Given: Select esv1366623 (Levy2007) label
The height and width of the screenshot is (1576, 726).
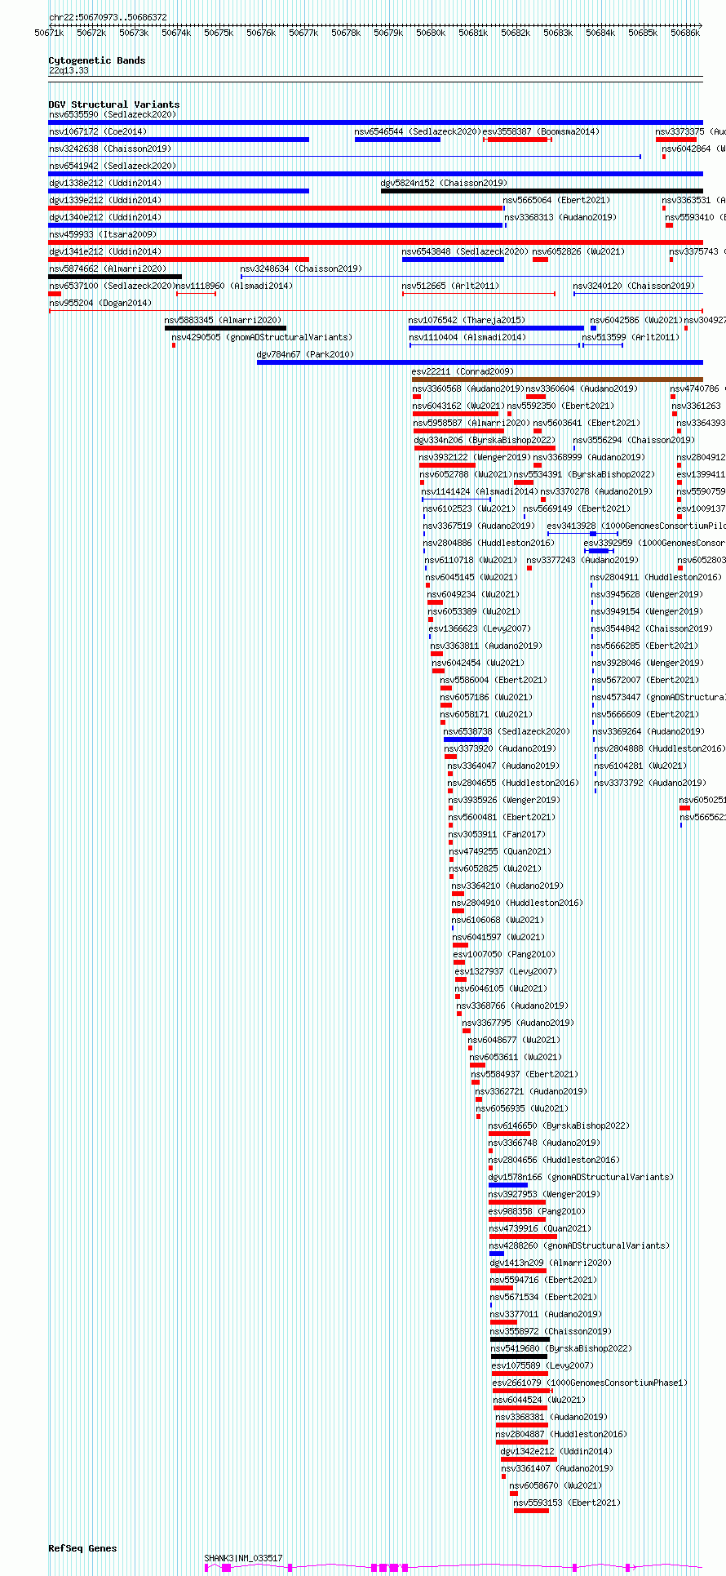Looking at the screenshot, I should click(x=480, y=628).
